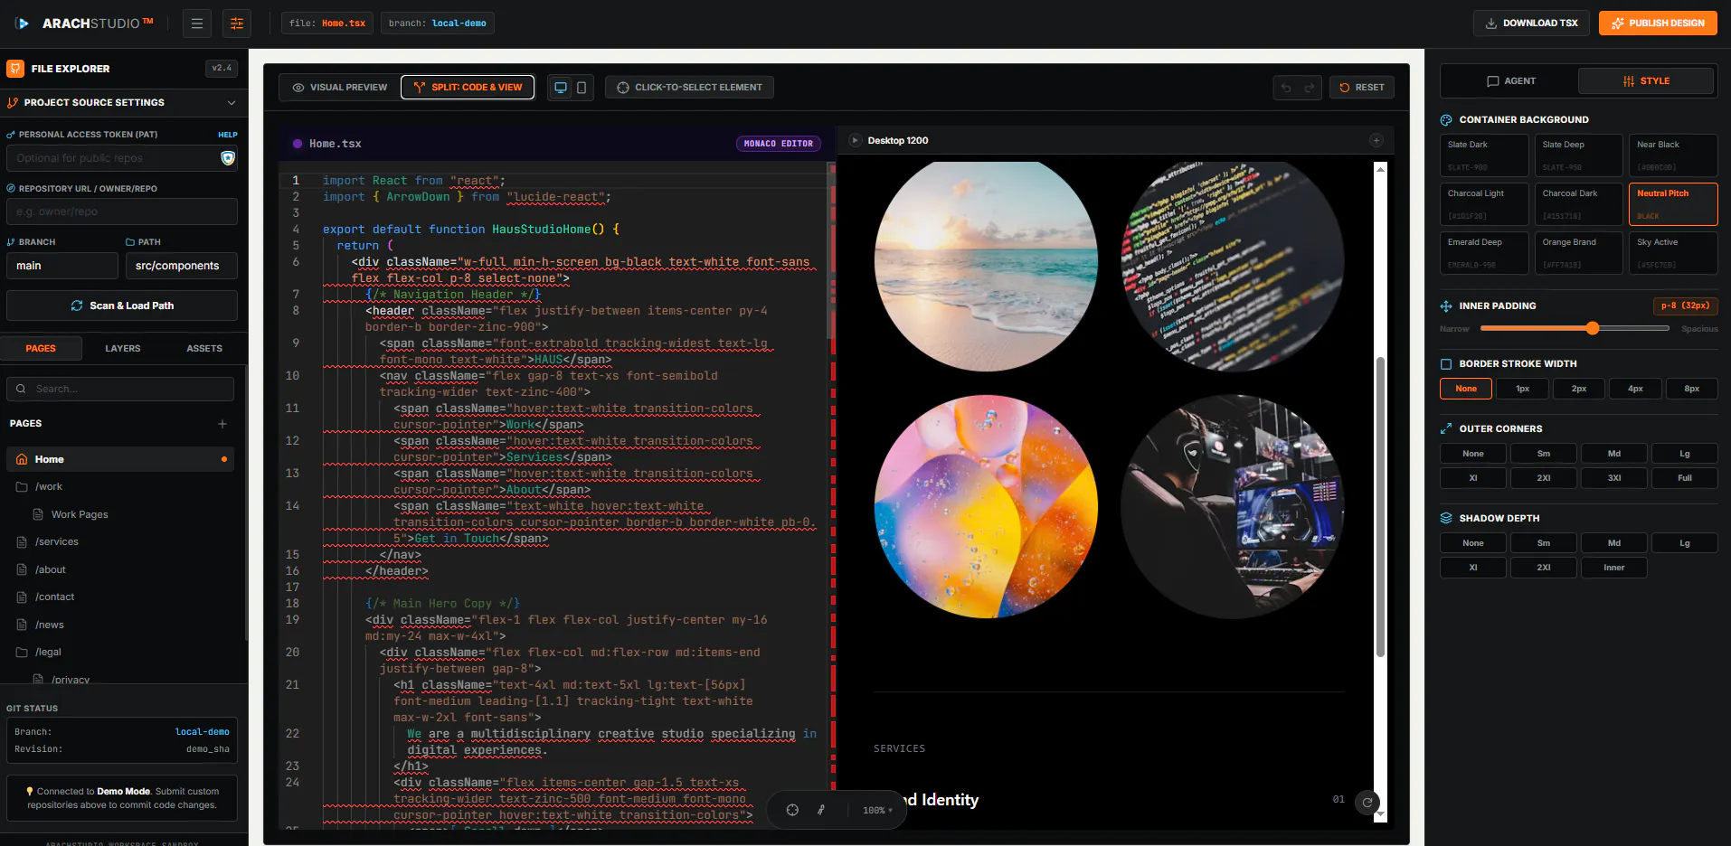Click the search magnifier icon in Pages
The width and height of the screenshot is (1731, 846).
click(x=22, y=389)
